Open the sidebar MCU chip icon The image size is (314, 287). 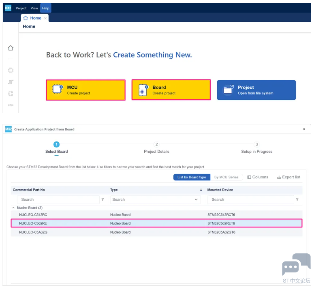coord(11,71)
